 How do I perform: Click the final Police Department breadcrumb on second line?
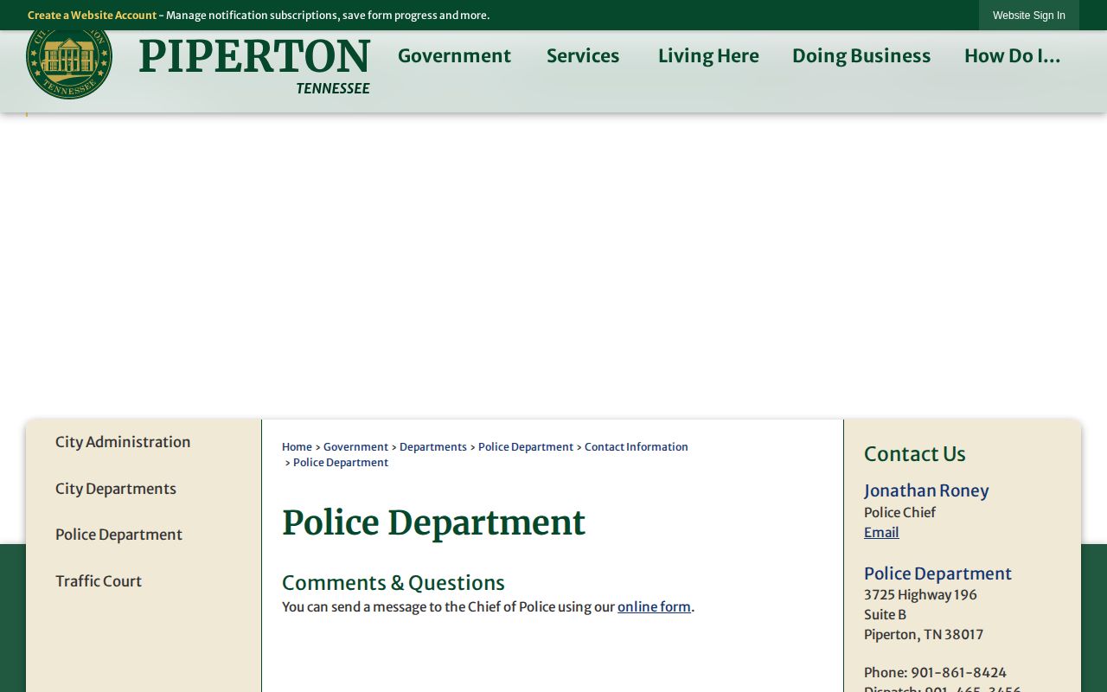coord(341,463)
